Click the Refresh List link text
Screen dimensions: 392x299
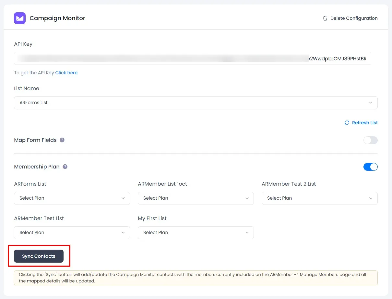pos(365,123)
